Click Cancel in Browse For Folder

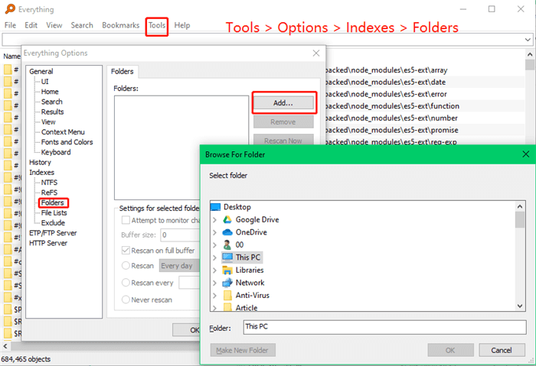pos(502,350)
